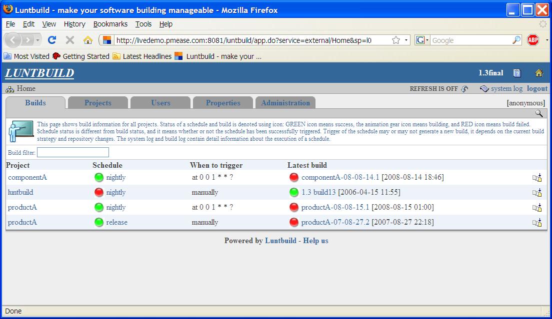Image resolution: width=552 pixels, height=319 pixels.
Task: Click green nightly status icon for componentA
Action: [x=99, y=177]
